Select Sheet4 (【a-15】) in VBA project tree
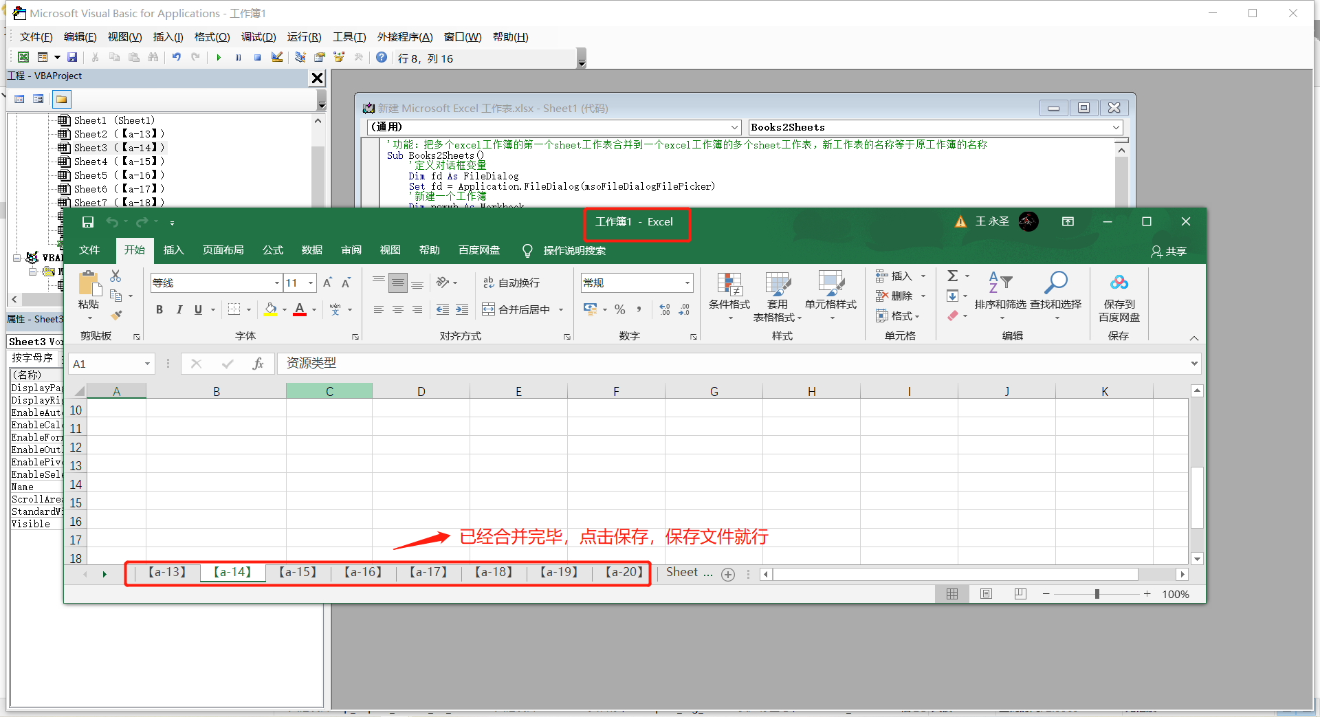The image size is (1320, 717). (111, 162)
